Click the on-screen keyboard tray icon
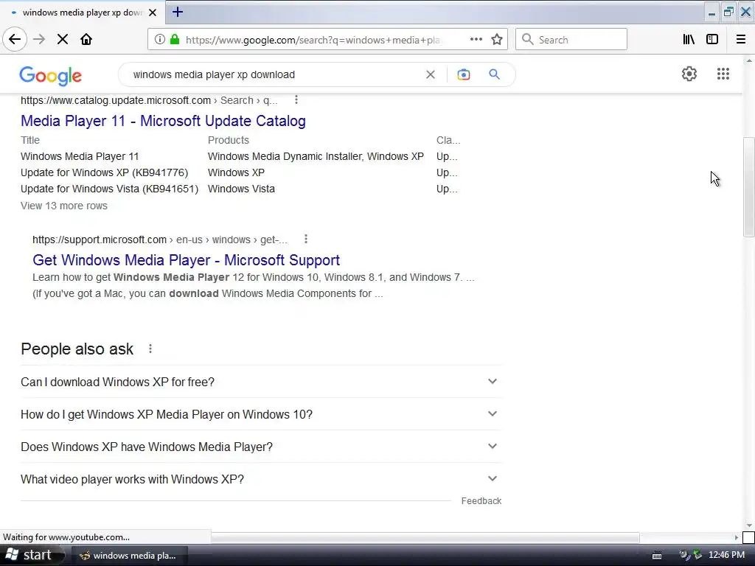Image resolution: width=755 pixels, height=566 pixels. (657, 556)
